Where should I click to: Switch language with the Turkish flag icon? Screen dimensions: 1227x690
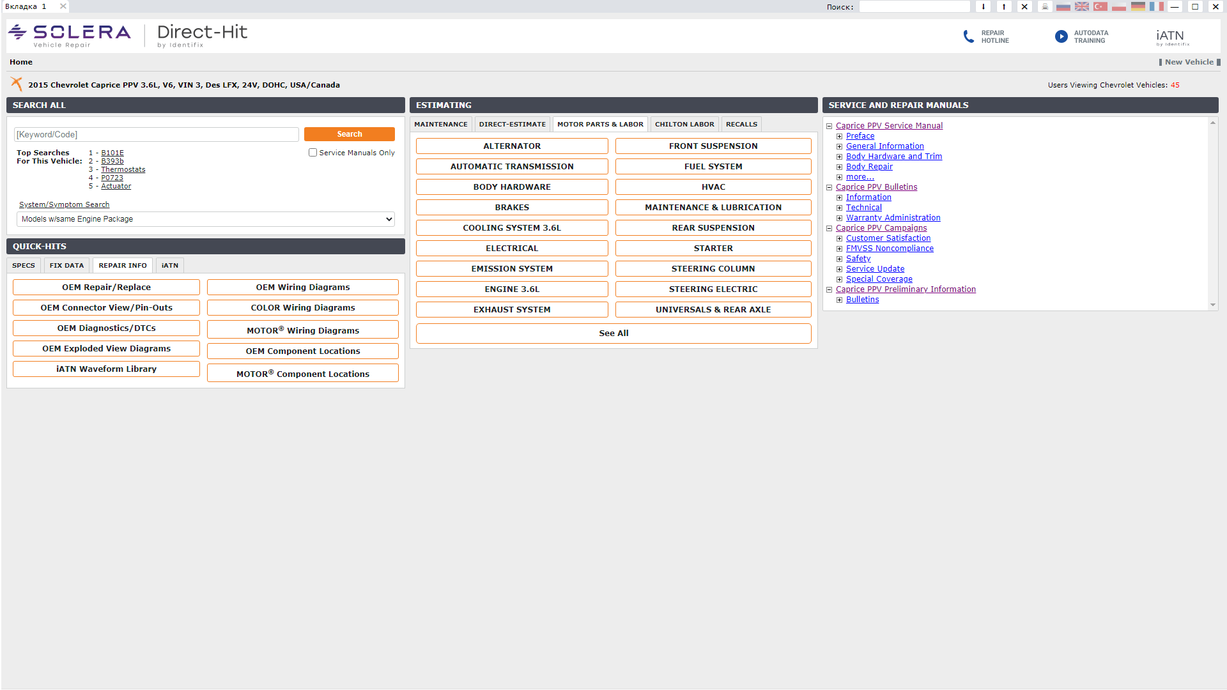click(1100, 6)
